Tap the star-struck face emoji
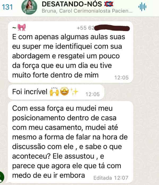 point(64,91)
